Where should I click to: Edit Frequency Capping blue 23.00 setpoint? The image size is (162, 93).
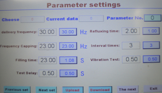pos(68,46)
